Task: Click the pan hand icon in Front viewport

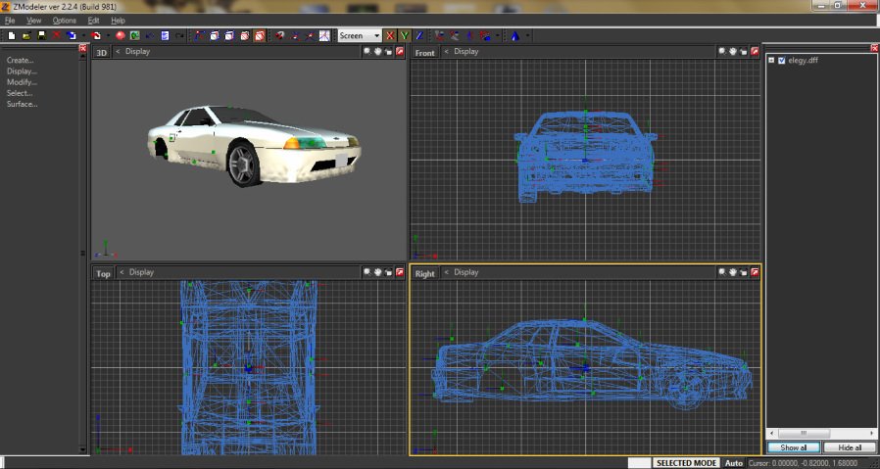Action: click(x=732, y=52)
